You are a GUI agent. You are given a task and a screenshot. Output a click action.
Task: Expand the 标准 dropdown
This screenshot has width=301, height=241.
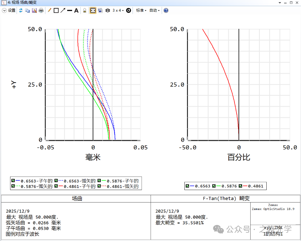(141, 10)
